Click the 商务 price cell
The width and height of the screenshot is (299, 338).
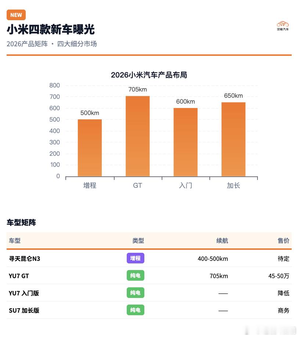tap(284, 310)
